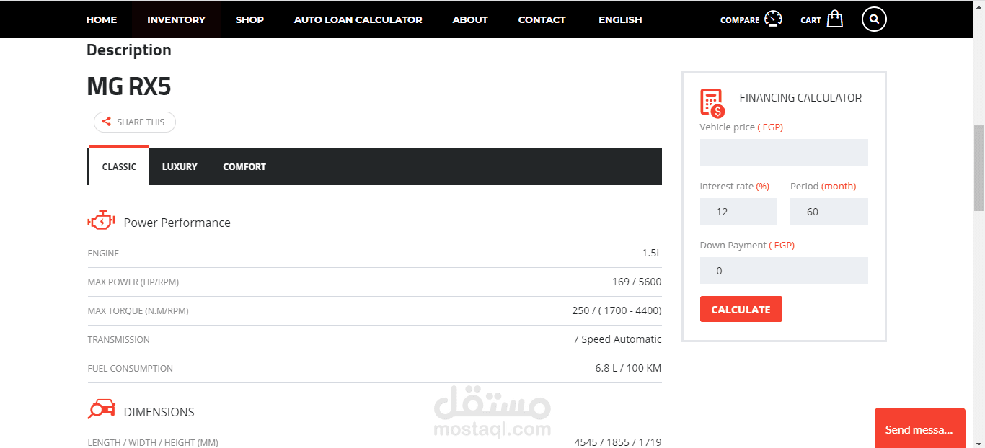
Task: Open the shopping cart bag icon
Action: pos(835,19)
